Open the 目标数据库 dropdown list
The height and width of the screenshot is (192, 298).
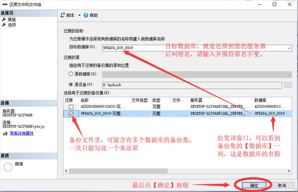coord(289,48)
